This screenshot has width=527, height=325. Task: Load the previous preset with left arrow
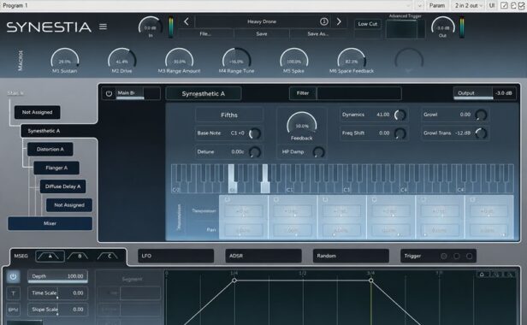pyautogui.click(x=187, y=22)
